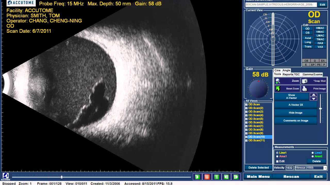Click Show A-Vector button
This screenshot has width=330, height=185.
point(292,97)
